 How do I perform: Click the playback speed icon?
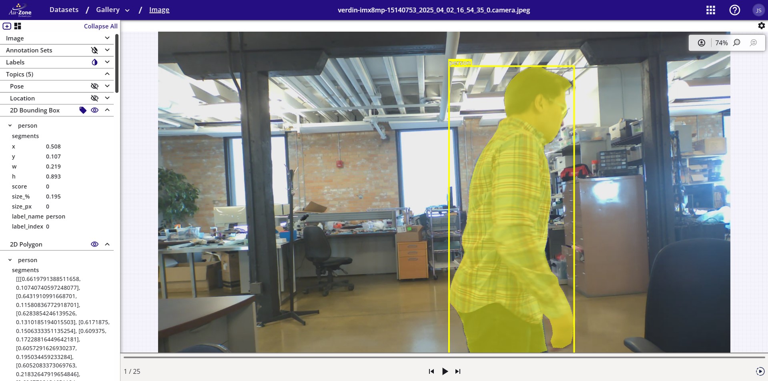pyautogui.click(x=760, y=371)
